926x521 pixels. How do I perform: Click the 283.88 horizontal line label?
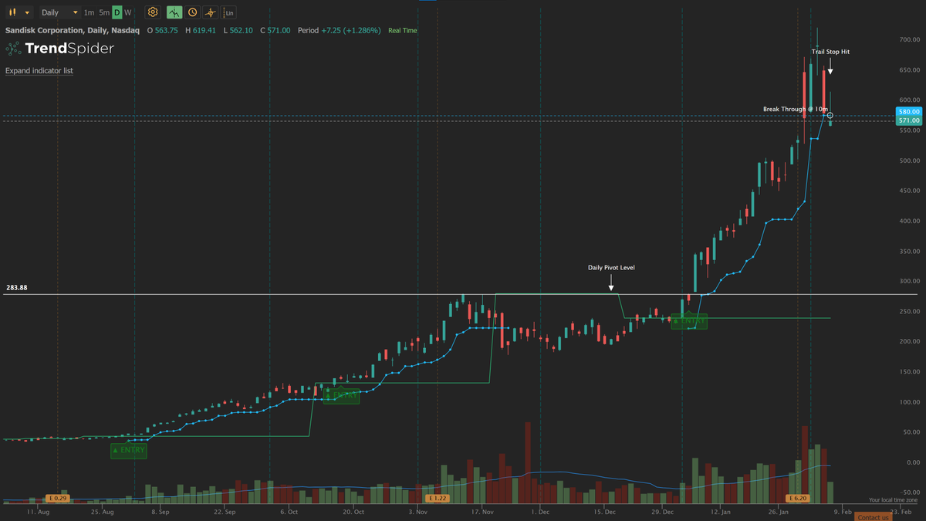[x=17, y=288]
